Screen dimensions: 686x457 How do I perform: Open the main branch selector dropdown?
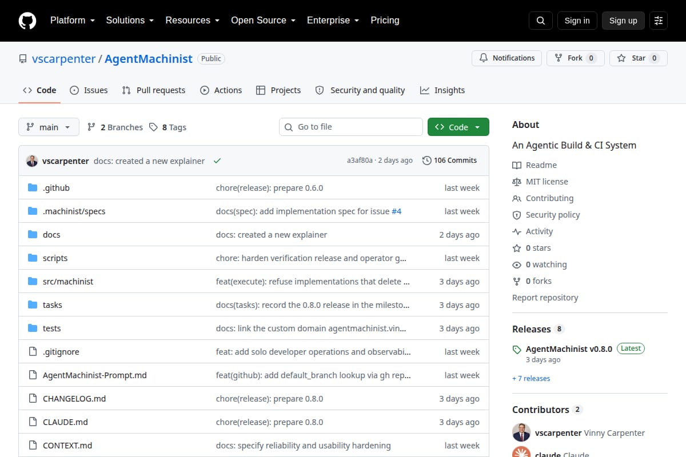click(49, 127)
